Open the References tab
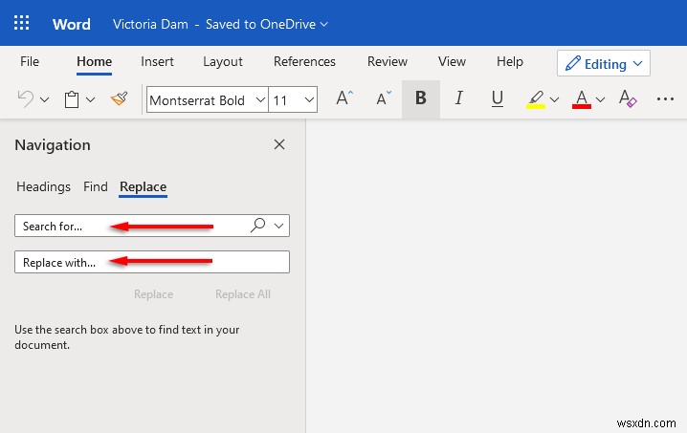687x433 pixels. tap(304, 61)
